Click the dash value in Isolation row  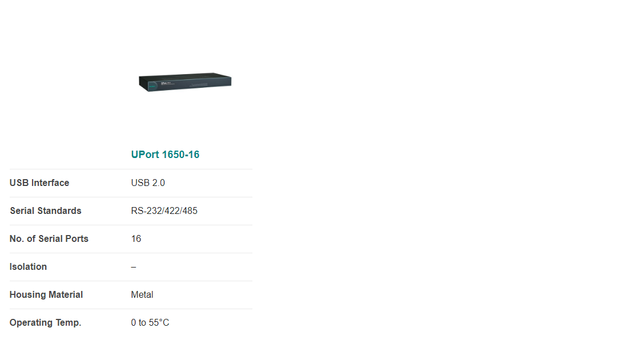point(134,267)
